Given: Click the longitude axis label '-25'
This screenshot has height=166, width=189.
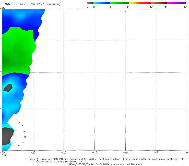Looking at the screenshot, I should point(33,152).
